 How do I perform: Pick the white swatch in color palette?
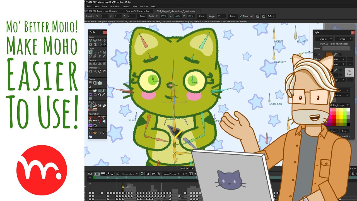pyautogui.click(x=348, y=110)
